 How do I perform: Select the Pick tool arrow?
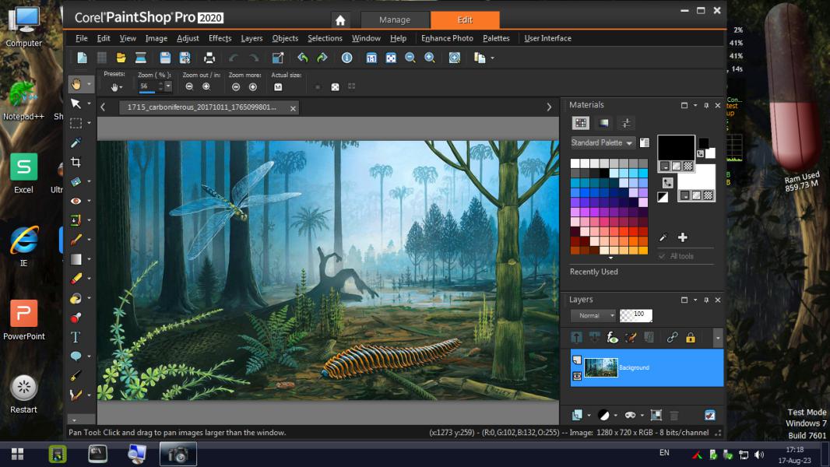point(76,104)
